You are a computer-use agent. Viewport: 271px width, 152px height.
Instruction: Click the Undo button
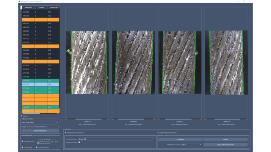[x=225, y=140]
